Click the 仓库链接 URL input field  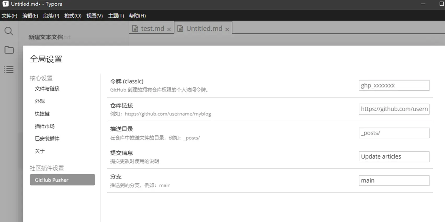pyautogui.click(x=394, y=109)
